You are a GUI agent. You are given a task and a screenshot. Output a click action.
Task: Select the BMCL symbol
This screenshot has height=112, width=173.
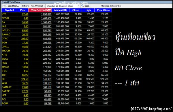[x=5, y=59]
